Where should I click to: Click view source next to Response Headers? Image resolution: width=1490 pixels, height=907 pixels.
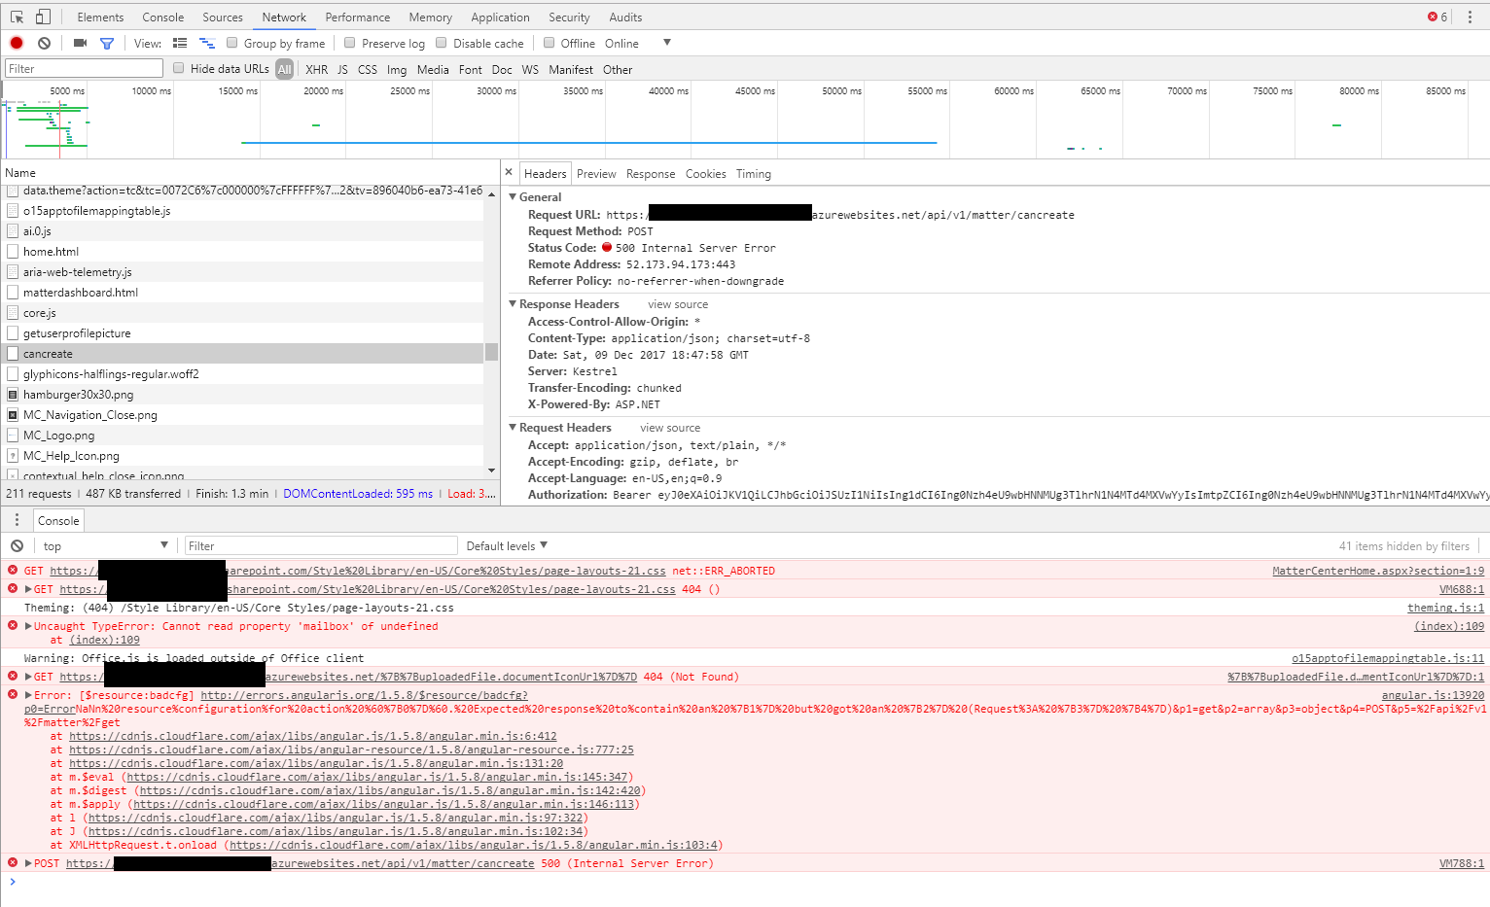pos(678,304)
